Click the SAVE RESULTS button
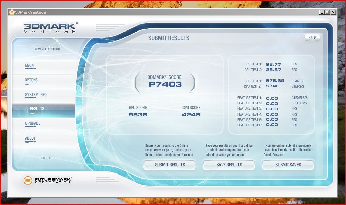The height and width of the screenshot is (205, 346). click(x=229, y=165)
